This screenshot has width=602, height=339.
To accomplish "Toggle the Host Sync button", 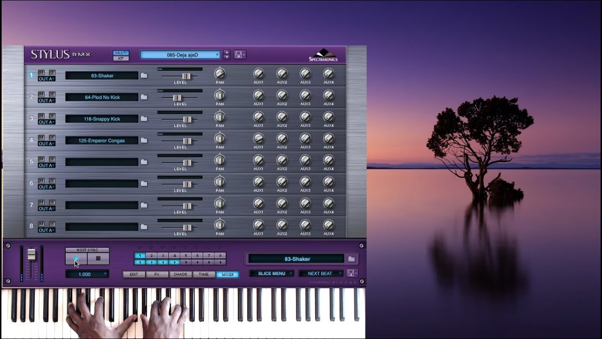I will tap(87, 250).
